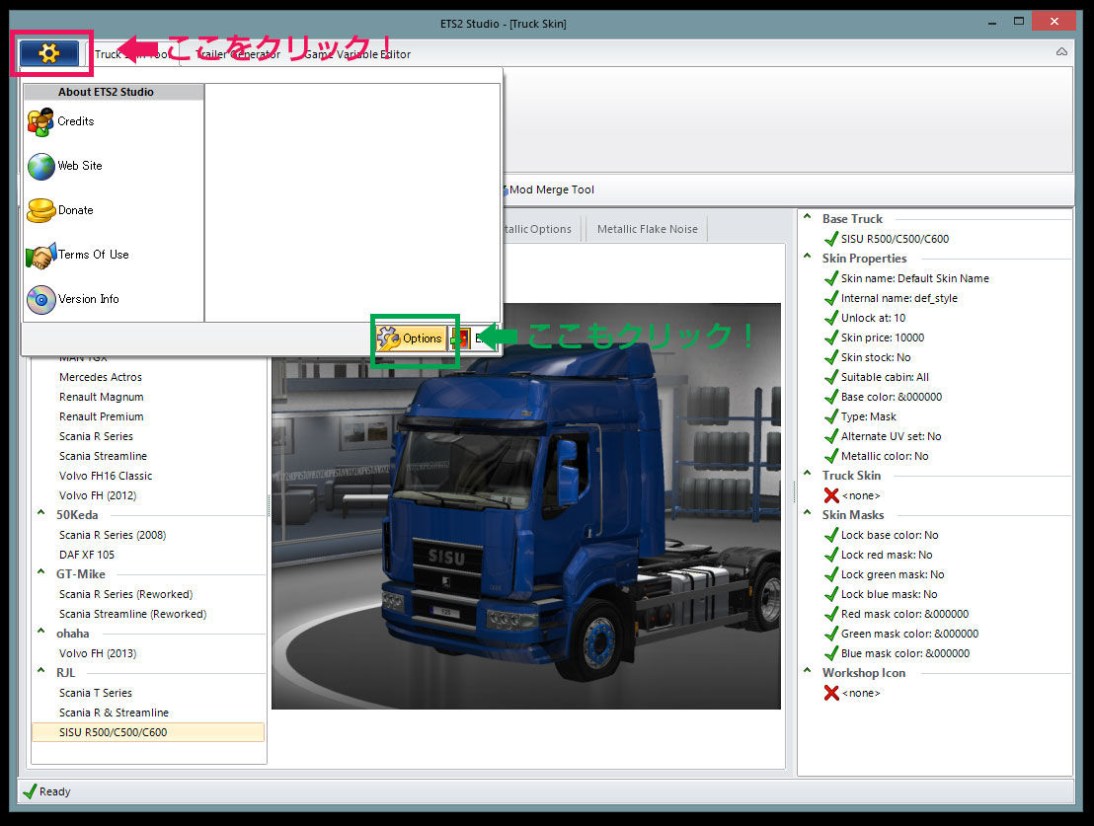Image resolution: width=1094 pixels, height=826 pixels.
Task: Open the Mod Merge Tool
Action: point(551,189)
